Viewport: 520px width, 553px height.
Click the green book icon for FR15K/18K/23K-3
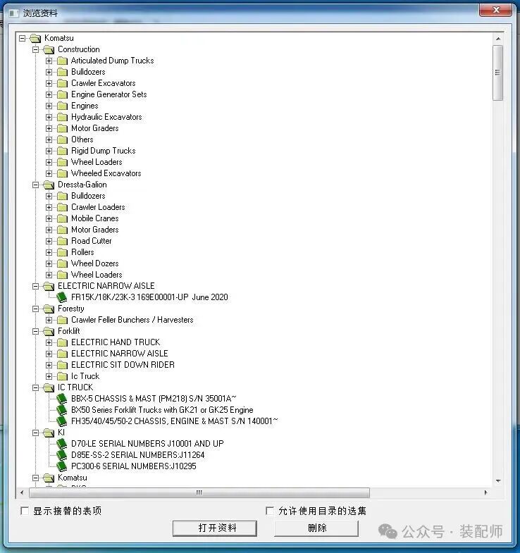tap(62, 297)
